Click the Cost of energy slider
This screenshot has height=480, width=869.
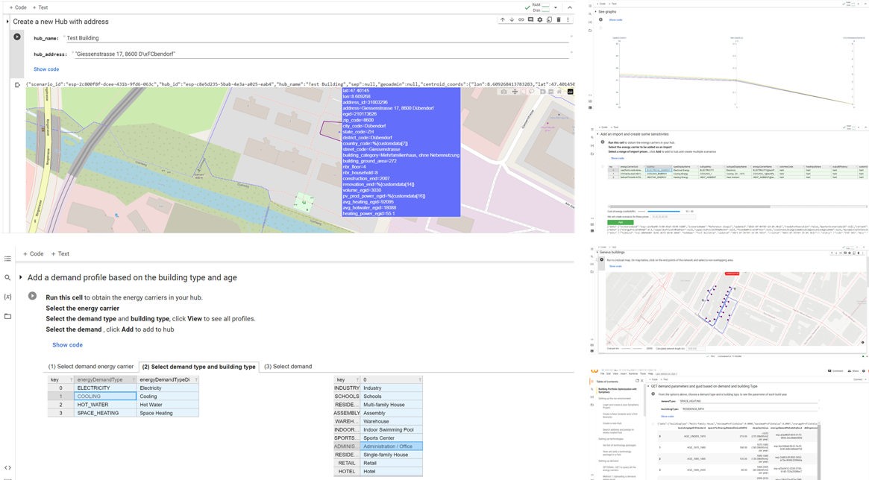pos(664,212)
